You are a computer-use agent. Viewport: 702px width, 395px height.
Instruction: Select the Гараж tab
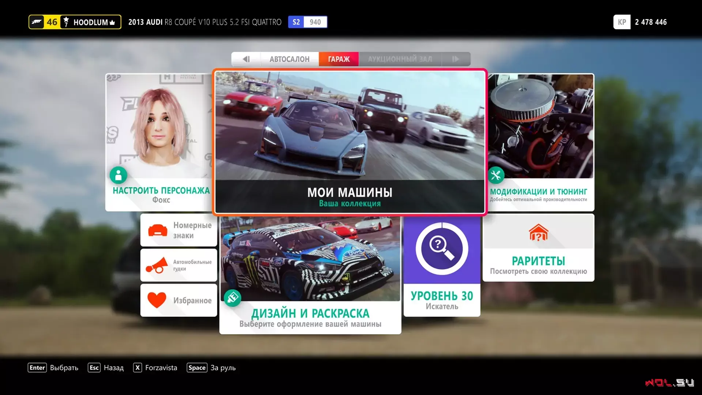click(x=339, y=59)
